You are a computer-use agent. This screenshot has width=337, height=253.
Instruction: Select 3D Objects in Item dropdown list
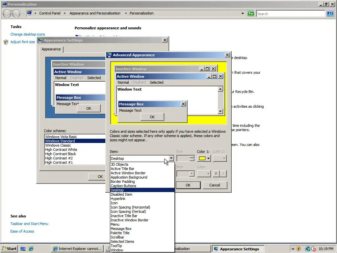tap(142, 164)
